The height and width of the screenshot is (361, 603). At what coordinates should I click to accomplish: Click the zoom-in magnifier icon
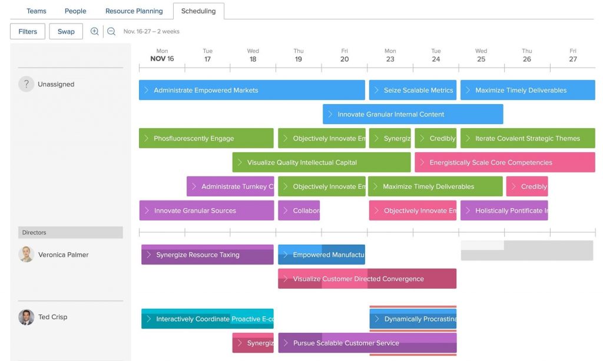[95, 31]
